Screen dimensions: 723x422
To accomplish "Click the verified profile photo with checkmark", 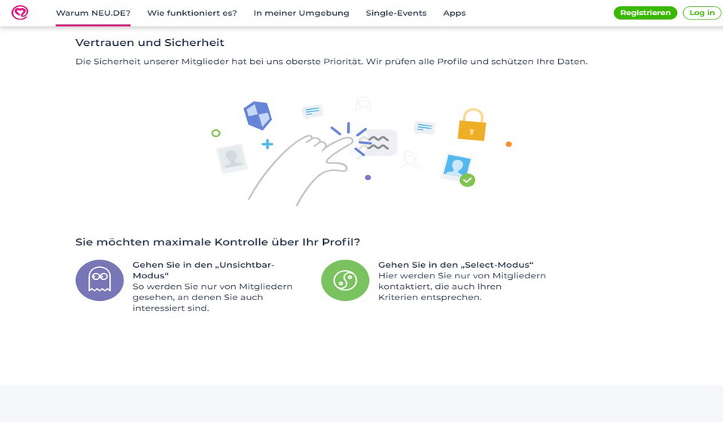I will coord(458,170).
